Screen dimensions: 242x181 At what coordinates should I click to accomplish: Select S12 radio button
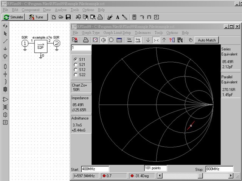click(76, 69)
